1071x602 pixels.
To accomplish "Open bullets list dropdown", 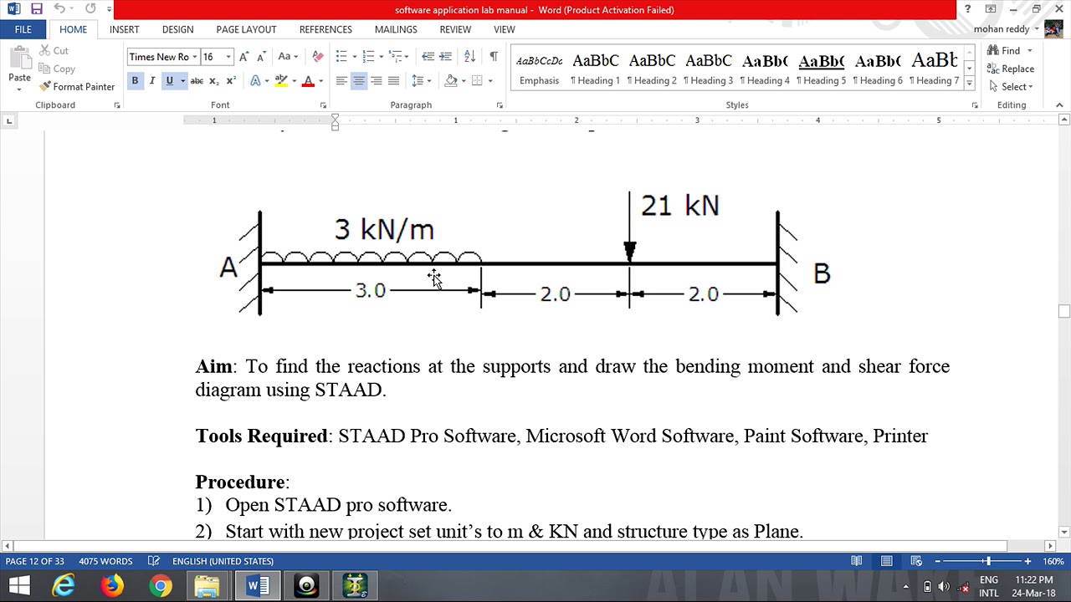I will [x=356, y=57].
